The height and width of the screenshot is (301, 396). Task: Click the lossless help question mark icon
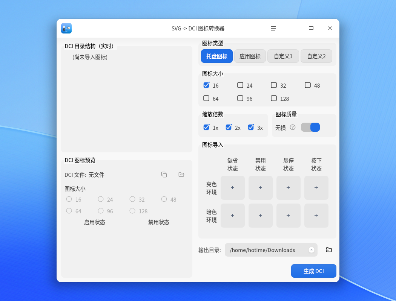(293, 127)
